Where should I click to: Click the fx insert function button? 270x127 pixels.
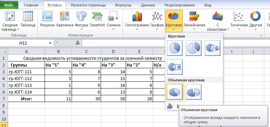pyautogui.click(x=78, y=43)
